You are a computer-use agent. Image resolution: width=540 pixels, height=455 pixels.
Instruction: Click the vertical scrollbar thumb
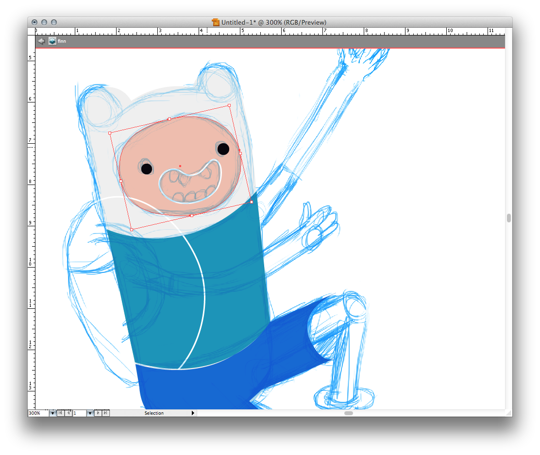point(508,218)
